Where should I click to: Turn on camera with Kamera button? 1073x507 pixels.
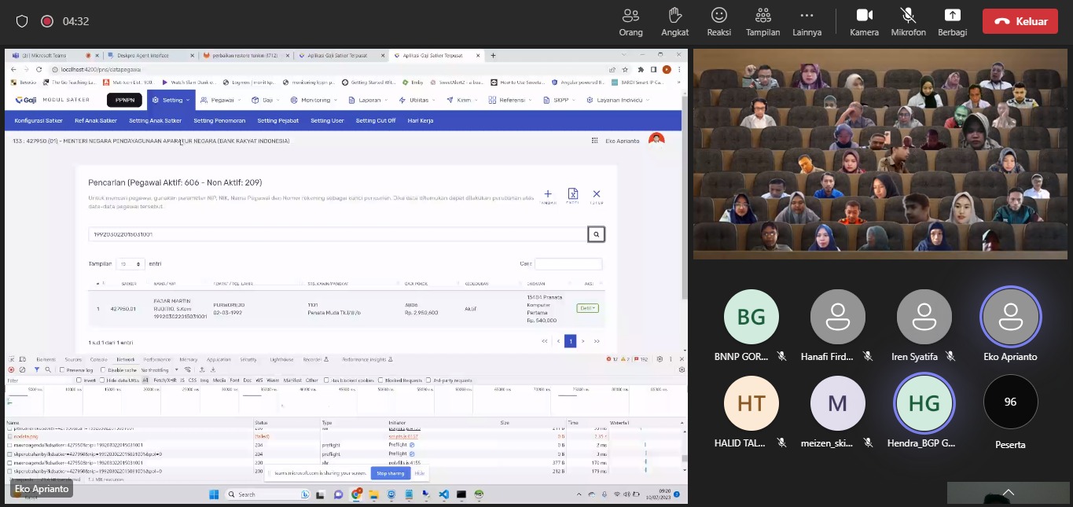pos(864,22)
